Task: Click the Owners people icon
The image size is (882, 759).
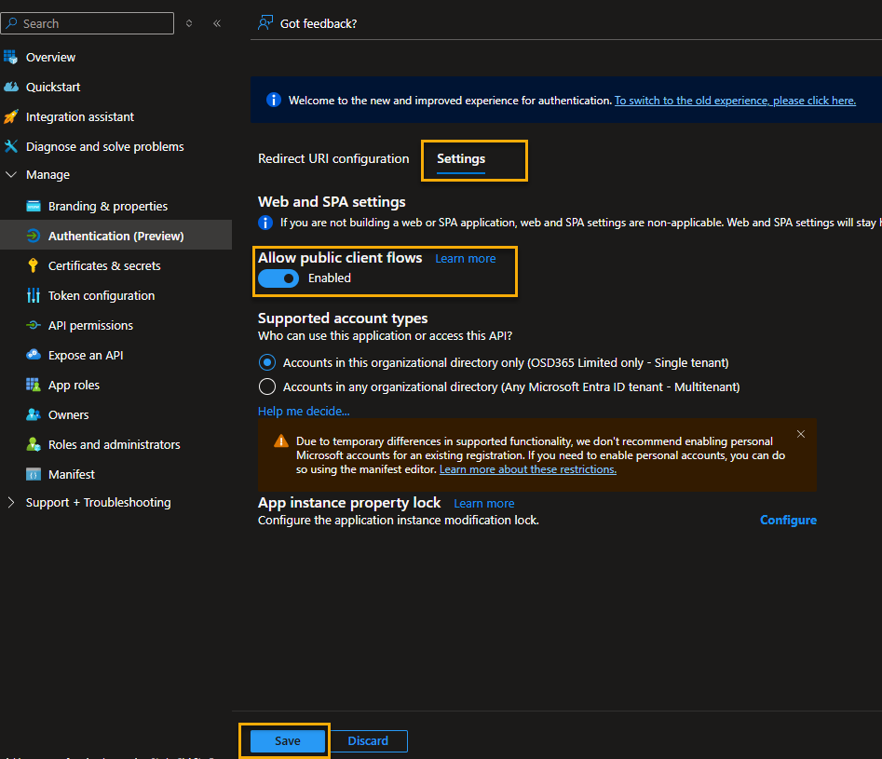Action: tap(34, 414)
